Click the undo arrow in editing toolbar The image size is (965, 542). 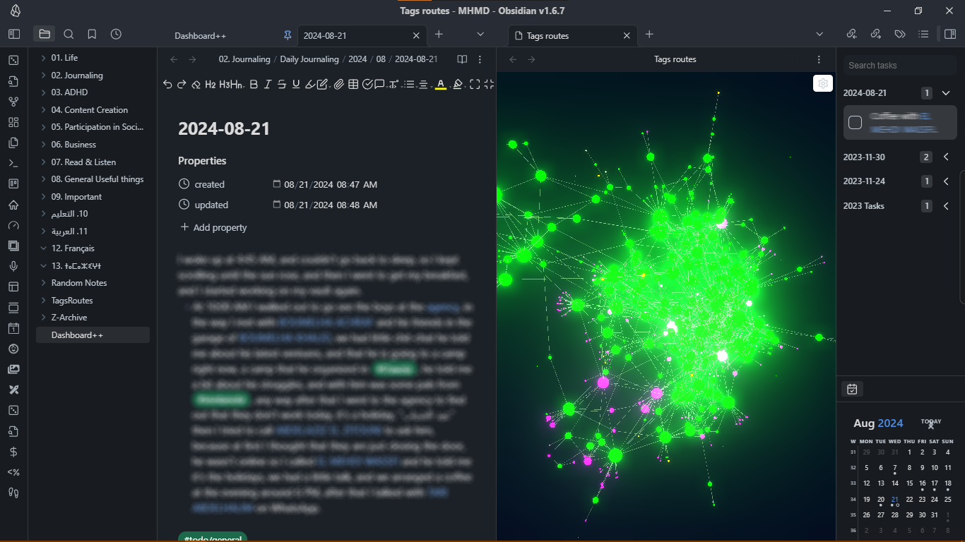point(167,85)
